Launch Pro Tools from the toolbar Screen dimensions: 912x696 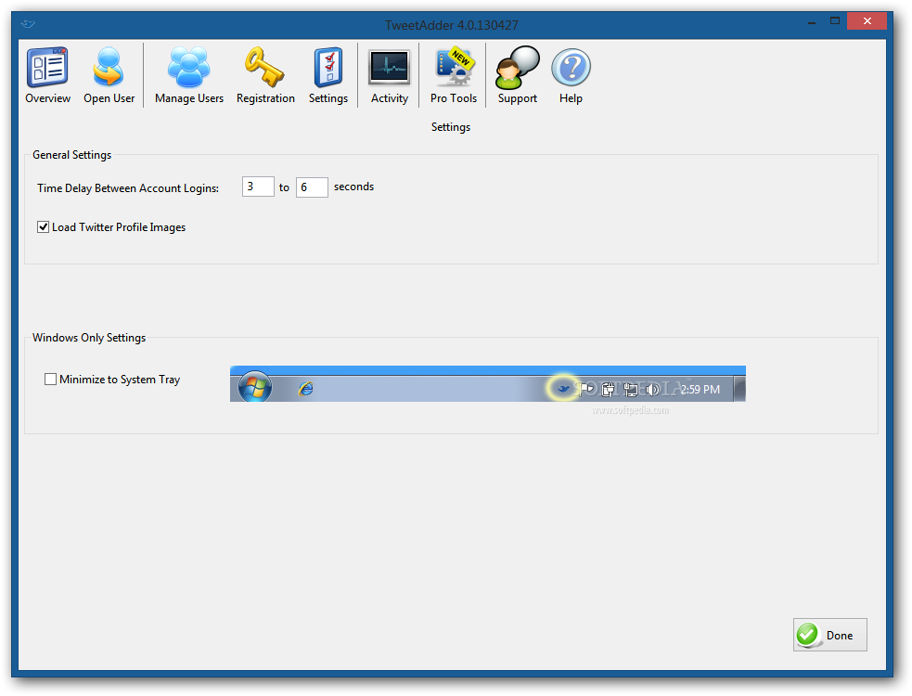pyautogui.click(x=454, y=76)
